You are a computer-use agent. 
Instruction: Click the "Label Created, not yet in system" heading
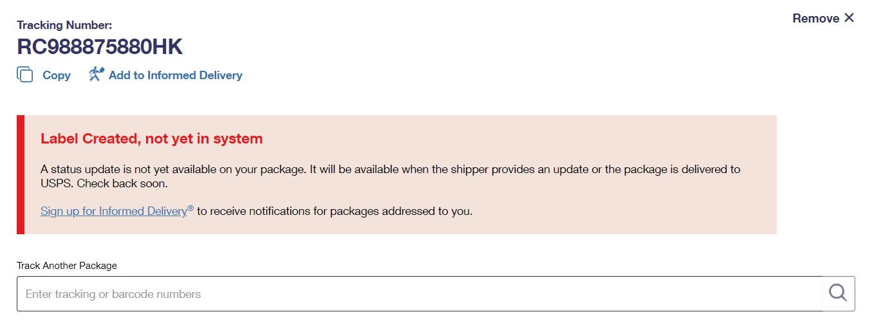pos(152,138)
